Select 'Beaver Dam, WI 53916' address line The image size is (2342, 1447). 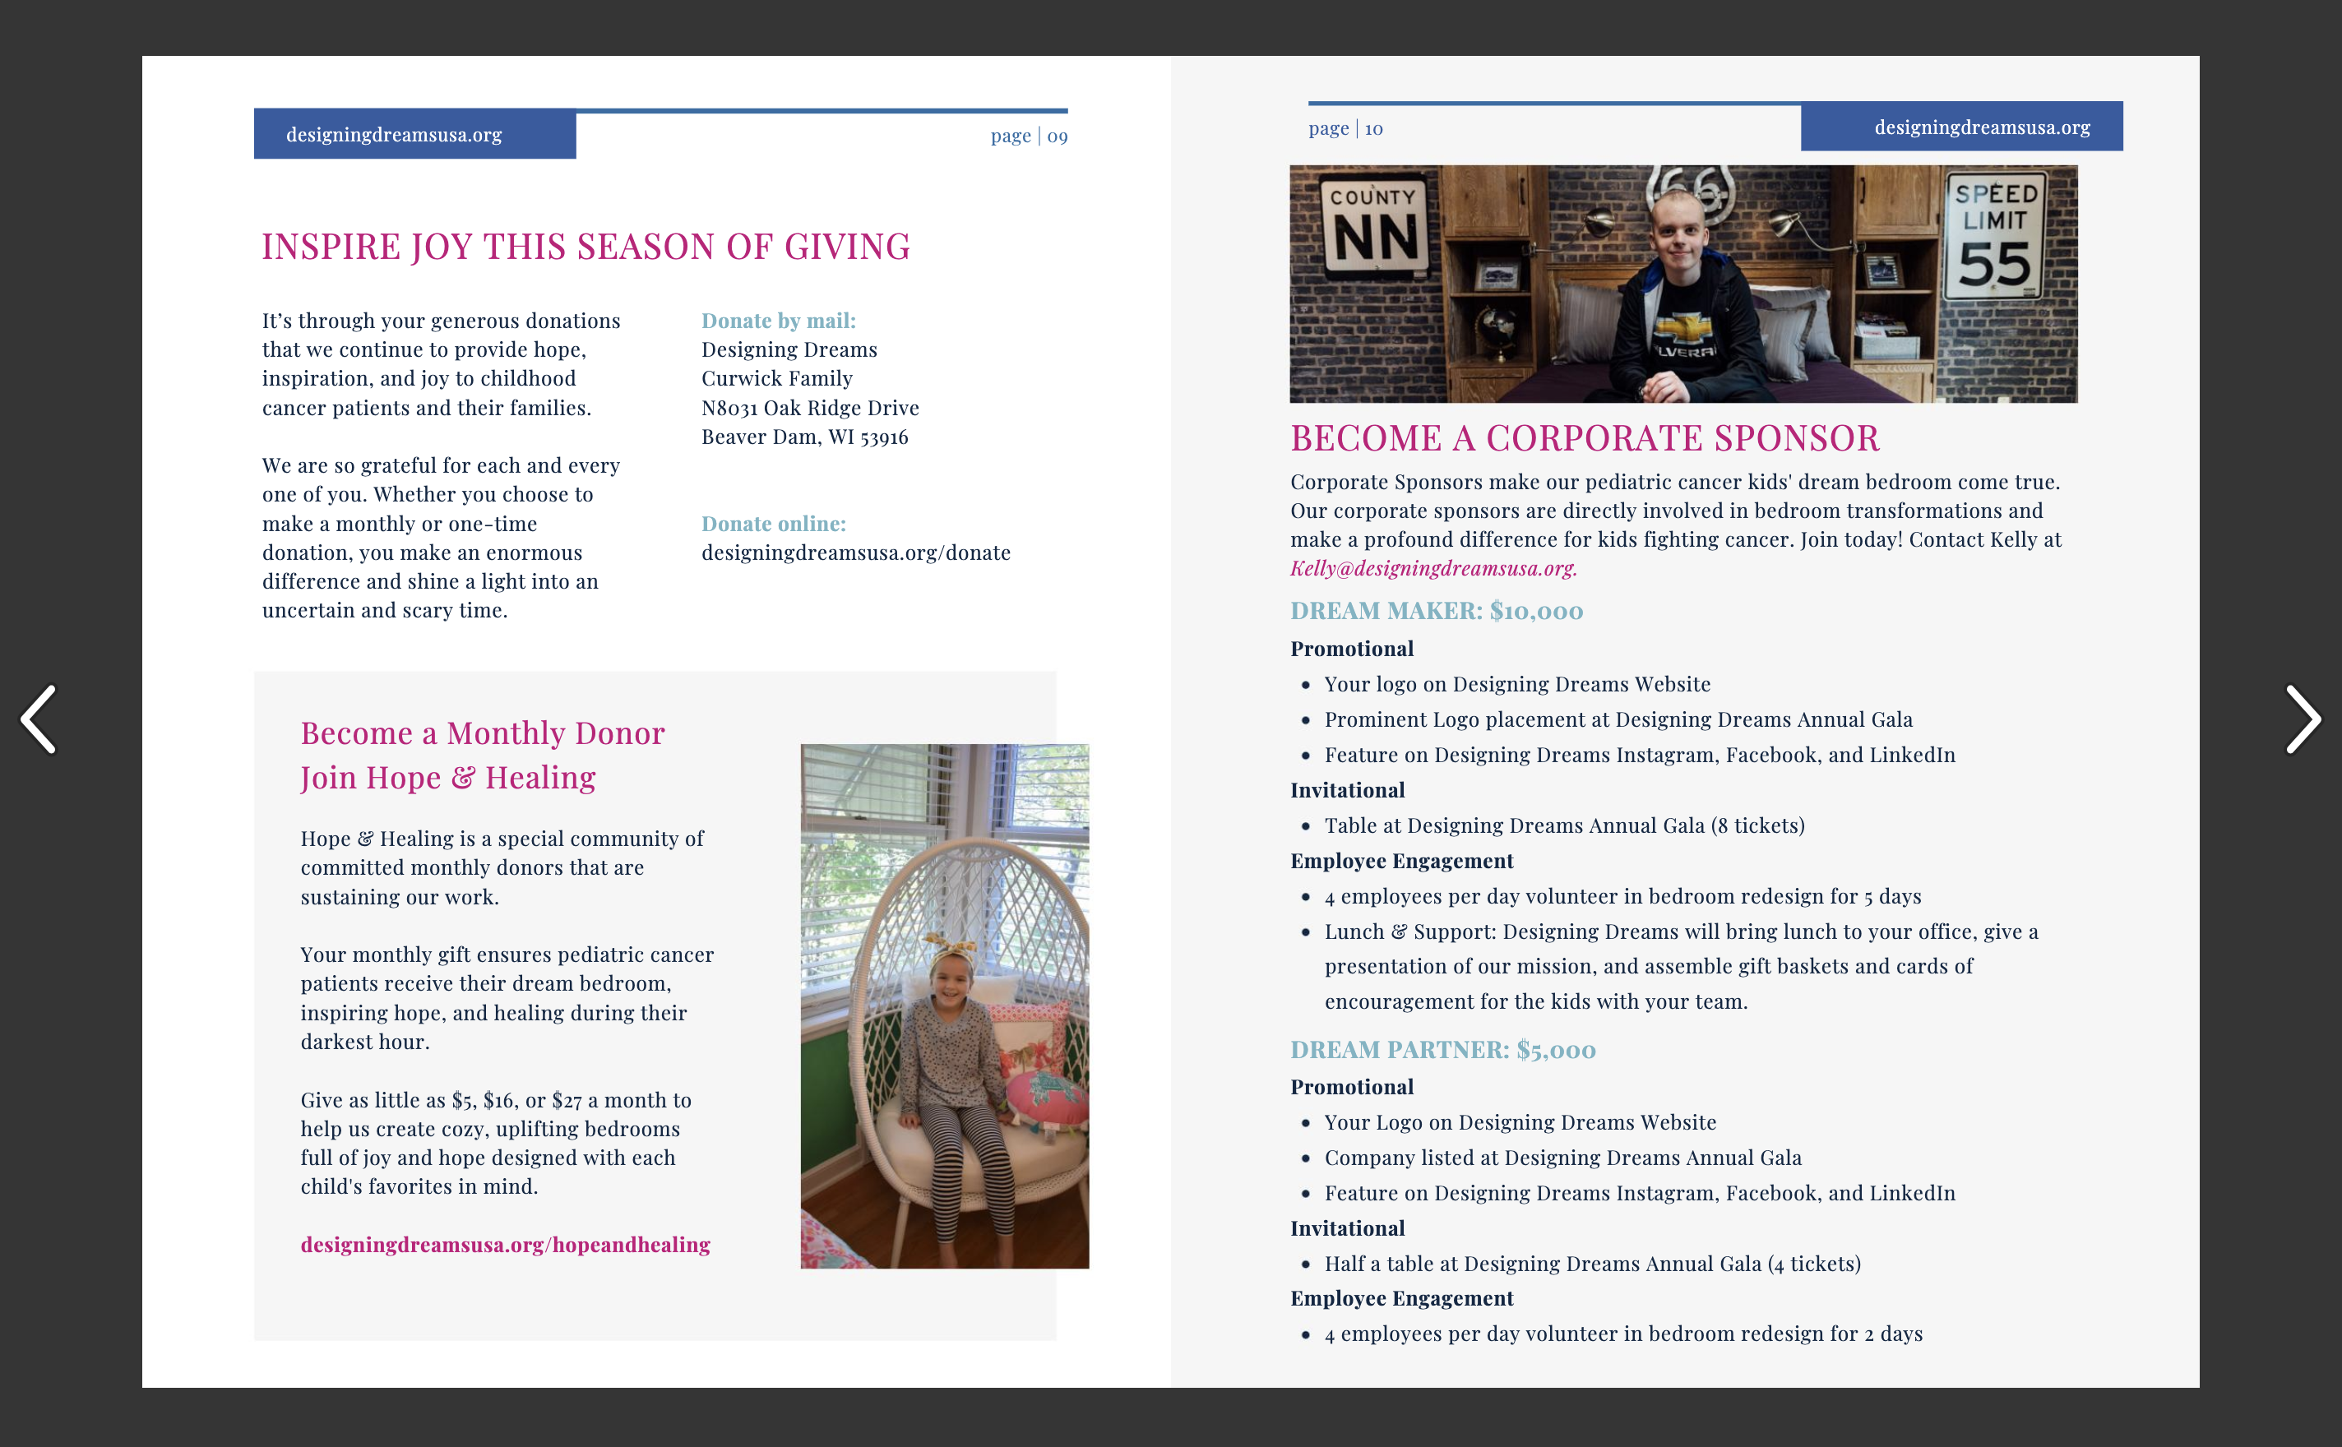tap(805, 437)
